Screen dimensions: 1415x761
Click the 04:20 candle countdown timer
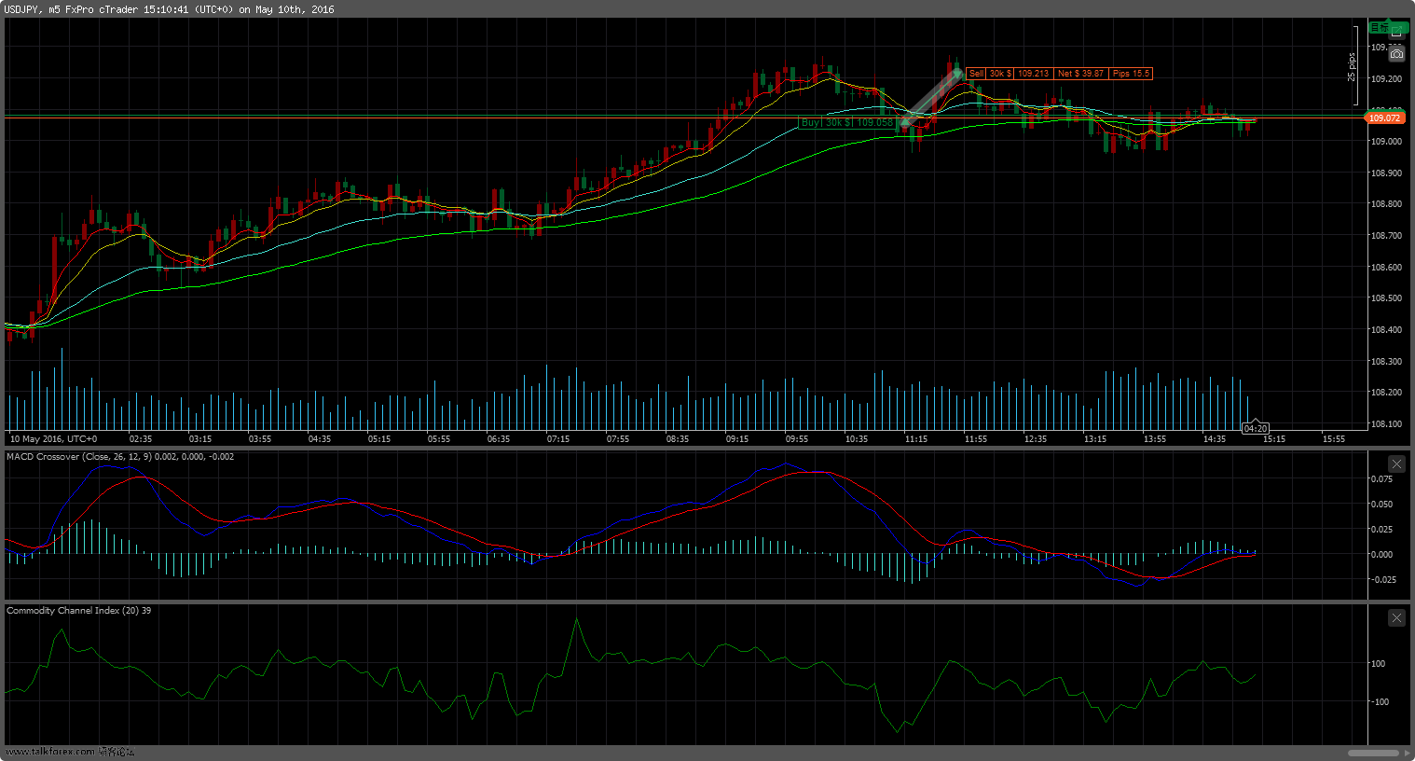click(1256, 429)
